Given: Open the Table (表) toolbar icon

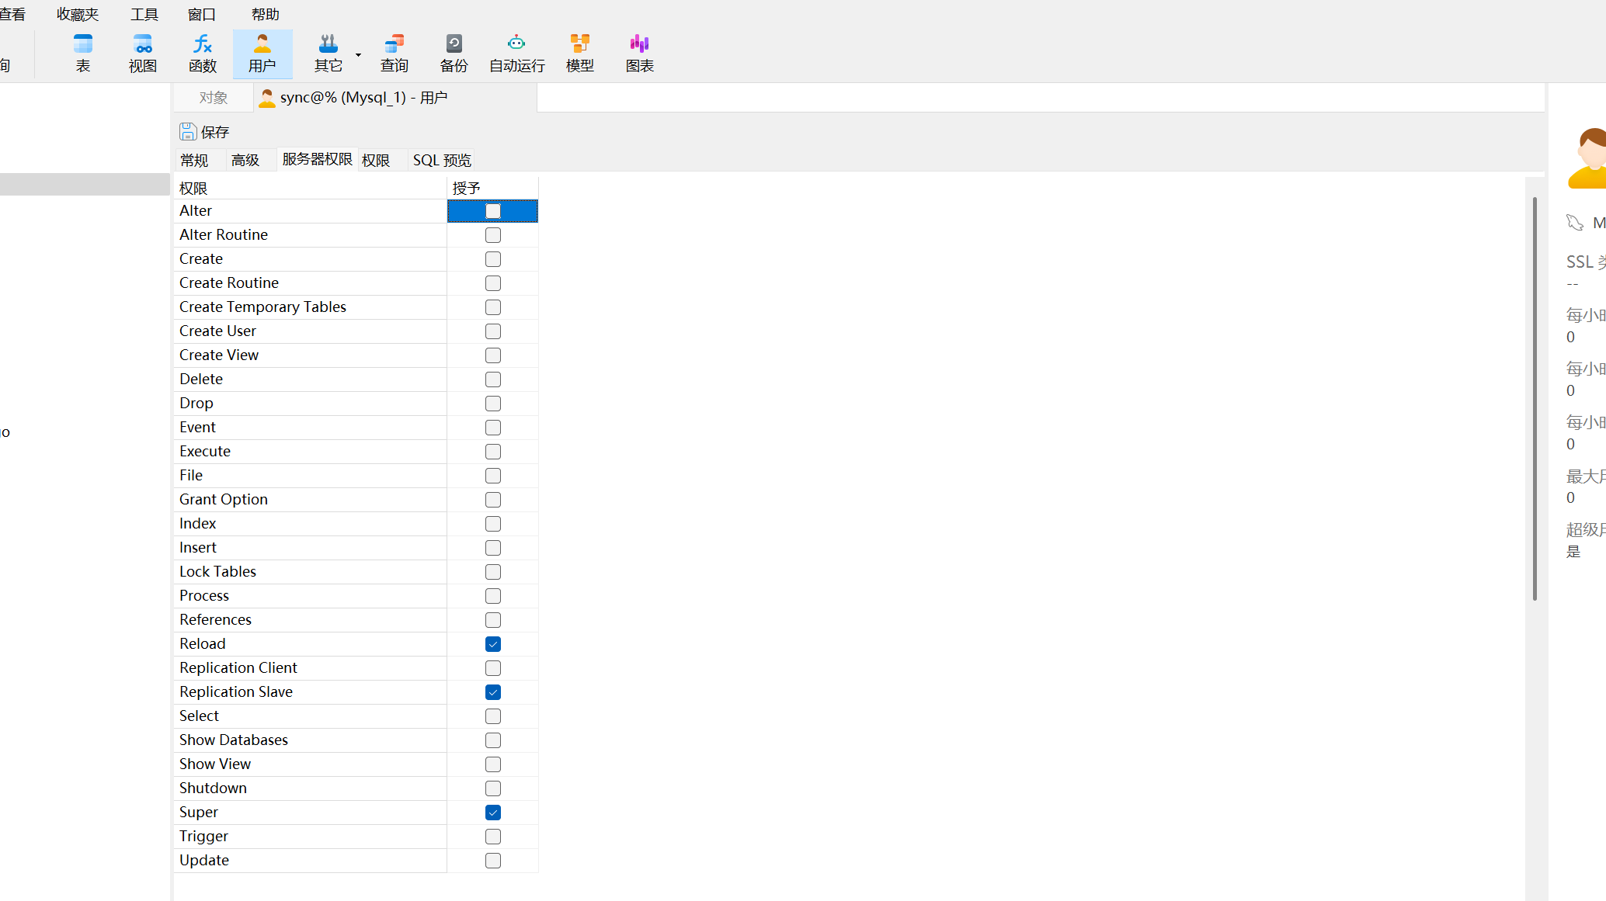Looking at the screenshot, I should point(82,53).
